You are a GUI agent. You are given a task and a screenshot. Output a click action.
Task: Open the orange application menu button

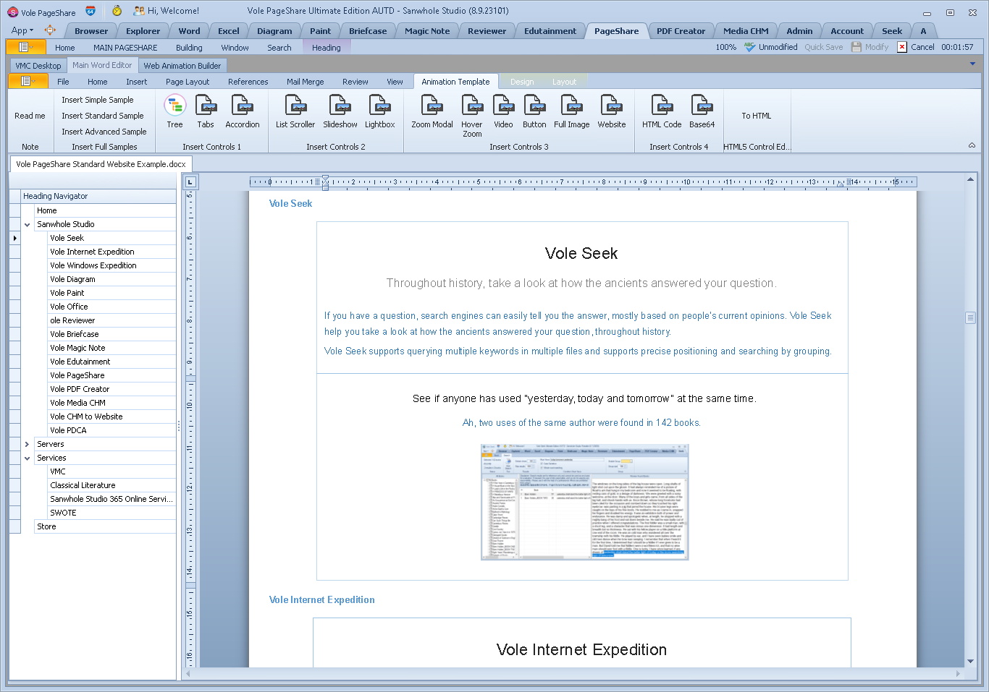[26, 47]
